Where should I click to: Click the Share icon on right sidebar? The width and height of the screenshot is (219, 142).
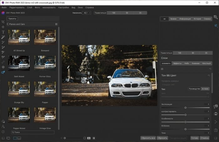tap(216, 122)
